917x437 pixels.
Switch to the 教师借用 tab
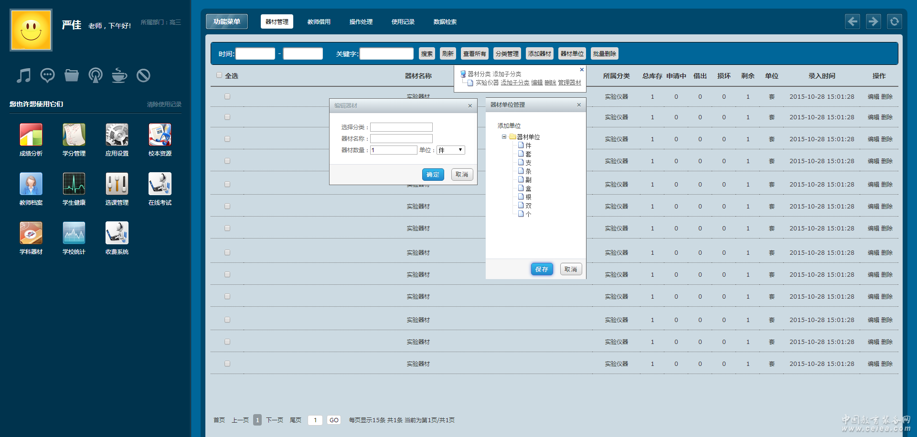point(319,22)
